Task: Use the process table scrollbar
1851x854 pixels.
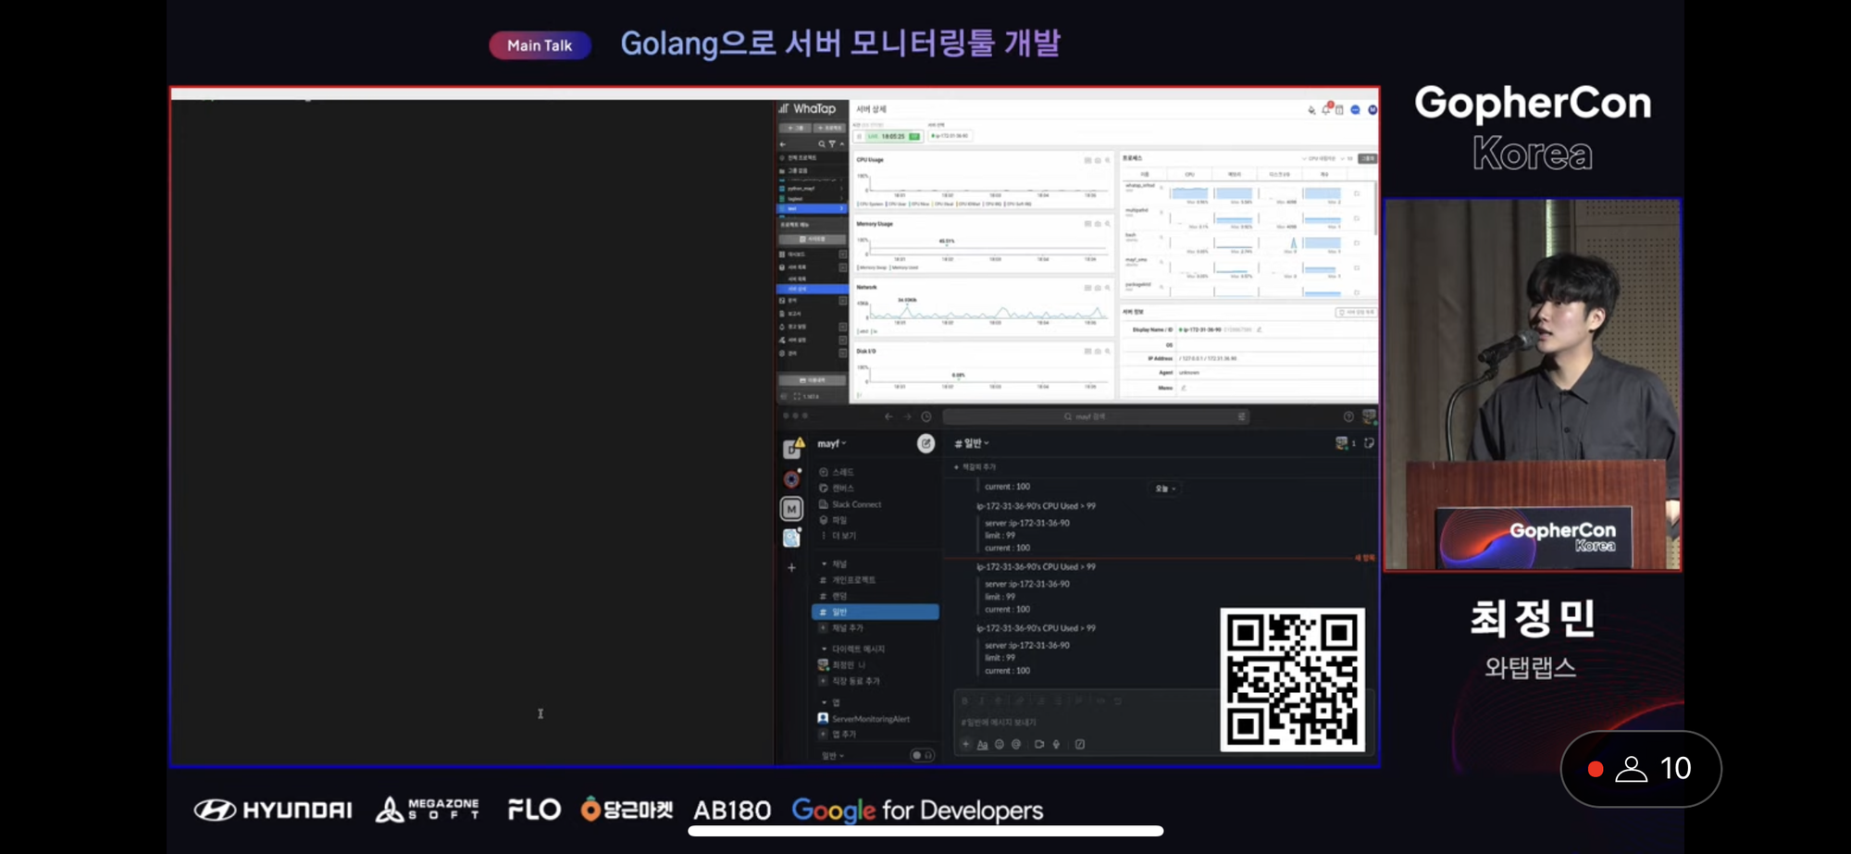Action: (x=1376, y=208)
